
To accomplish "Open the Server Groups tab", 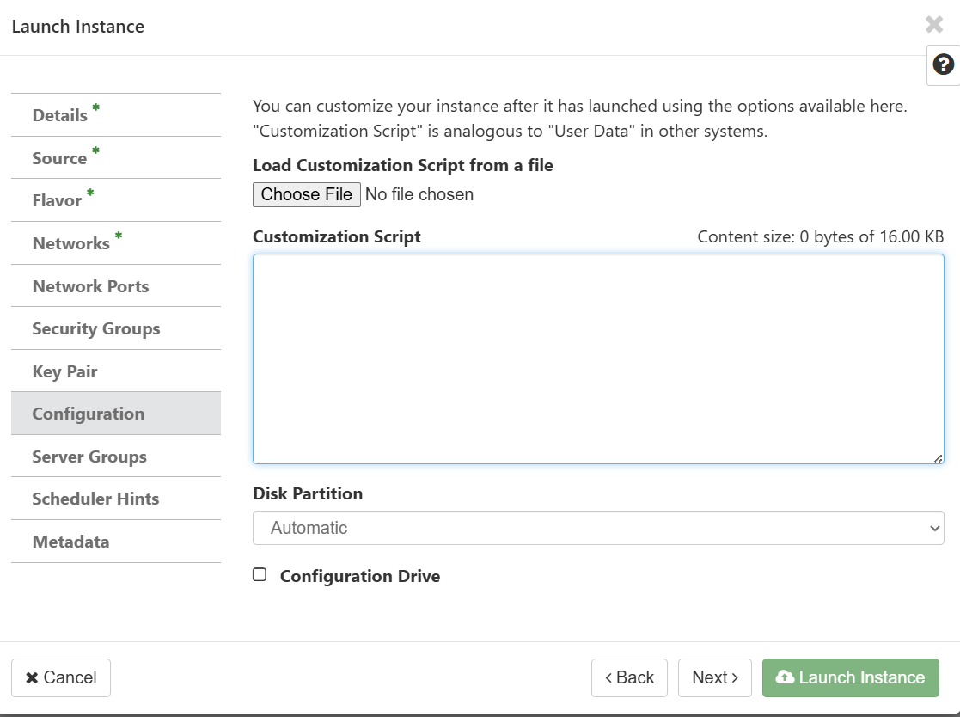I will tap(89, 457).
